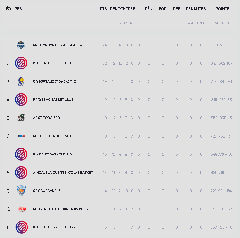240x238 pixels.
Task: Click the Montech Basket Ball logo
Action: 21,136
